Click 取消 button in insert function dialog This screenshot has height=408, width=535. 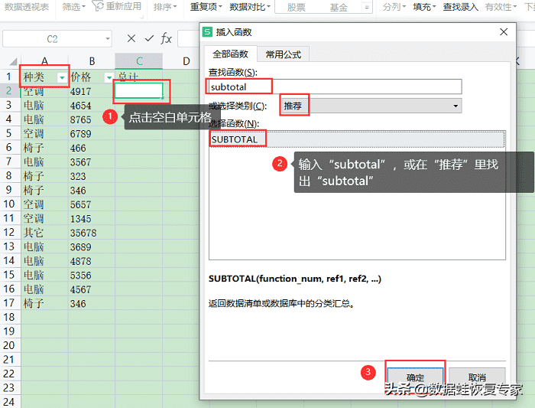(477, 377)
